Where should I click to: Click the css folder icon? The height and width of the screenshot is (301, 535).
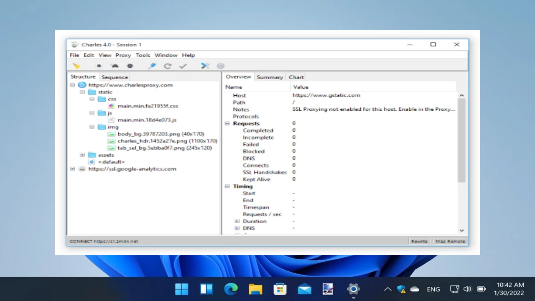coord(102,99)
